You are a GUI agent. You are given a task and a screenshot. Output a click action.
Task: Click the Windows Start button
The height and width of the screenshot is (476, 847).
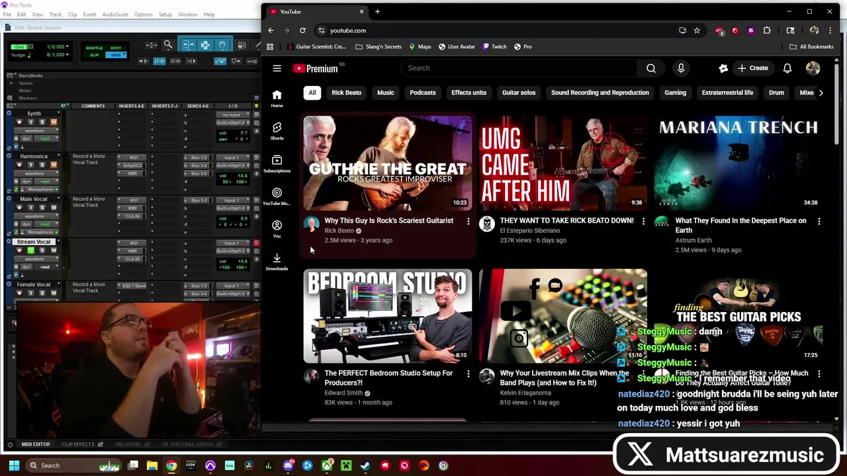[x=14, y=465]
